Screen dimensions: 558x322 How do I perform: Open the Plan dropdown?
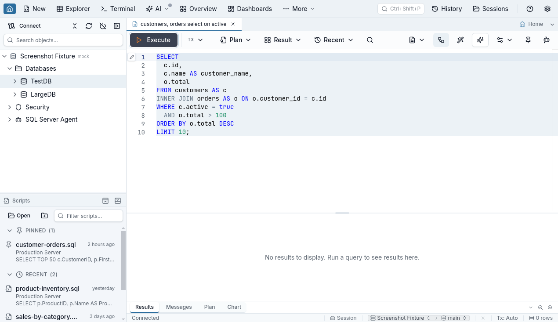pos(236,40)
